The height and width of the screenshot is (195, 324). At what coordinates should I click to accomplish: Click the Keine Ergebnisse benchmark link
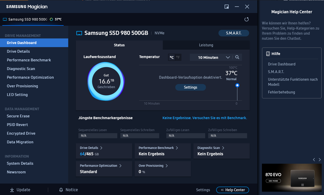pos(205,118)
